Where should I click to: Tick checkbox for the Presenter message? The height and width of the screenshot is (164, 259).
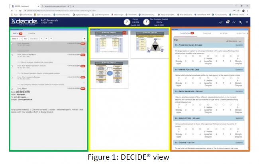[12, 44]
